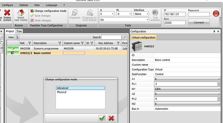Filter by the ID column funnel
This screenshot has width=223, height=123.
[92, 43]
